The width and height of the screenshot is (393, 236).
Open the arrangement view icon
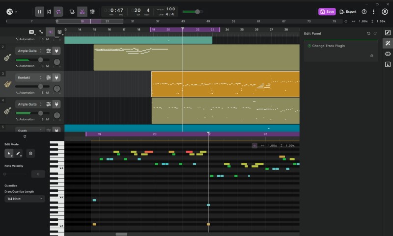coord(72,11)
